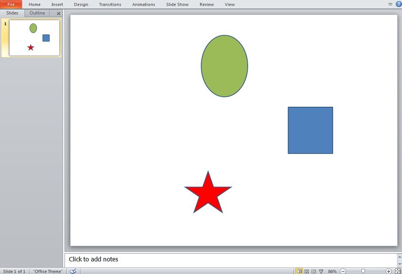Open Reading View from the status bar

point(314,271)
